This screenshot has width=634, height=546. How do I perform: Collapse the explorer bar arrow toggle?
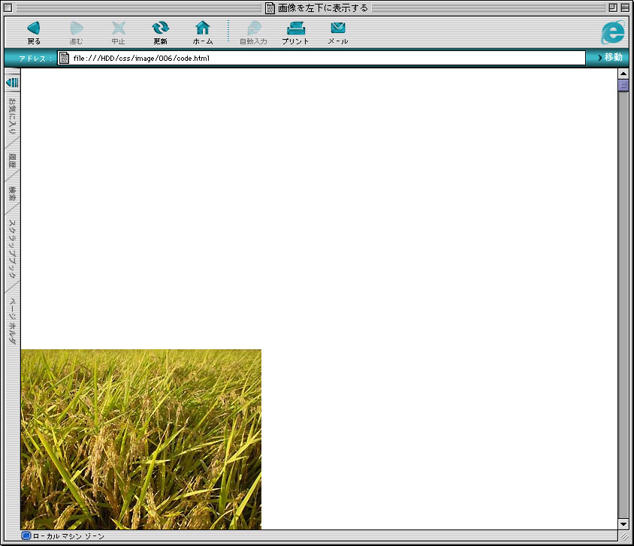(x=12, y=83)
